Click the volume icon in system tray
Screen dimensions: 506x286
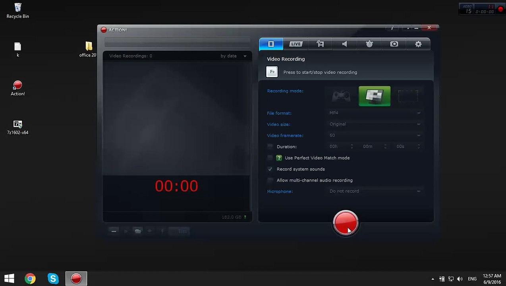(x=460, y=279)
